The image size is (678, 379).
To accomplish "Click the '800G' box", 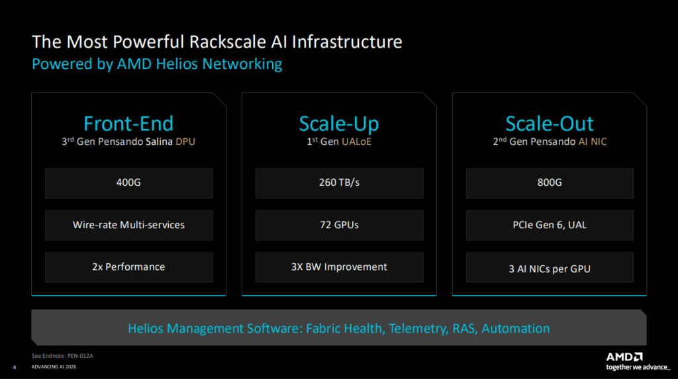I will pos(550,183).
